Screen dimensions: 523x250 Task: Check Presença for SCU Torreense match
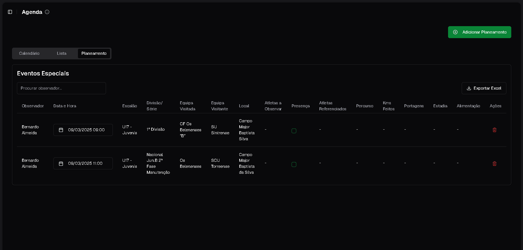click(294, 164)
